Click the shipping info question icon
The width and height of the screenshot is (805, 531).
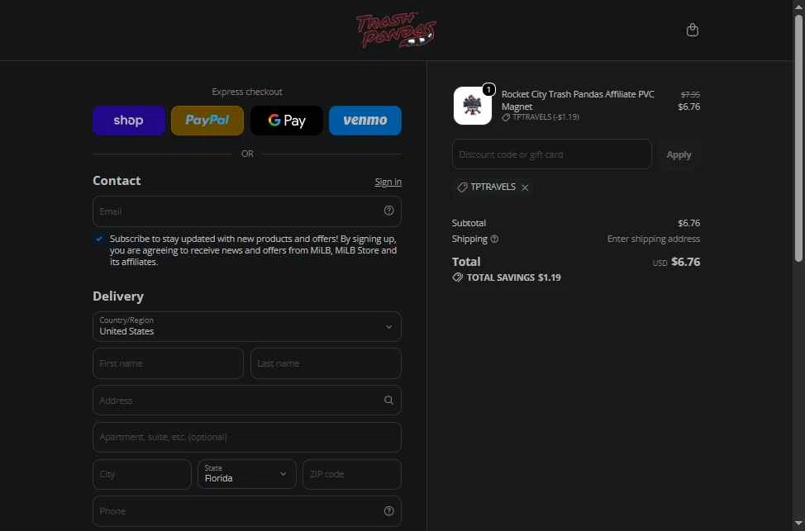(494, 239)
